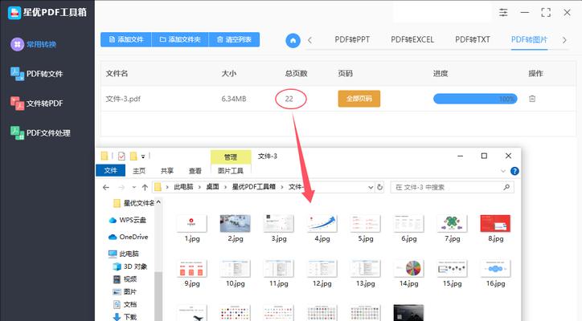Viewport: 582px width, 321px height.
Task: Open Explorer 主页 ribbon tab
Action: click(139, 170)
